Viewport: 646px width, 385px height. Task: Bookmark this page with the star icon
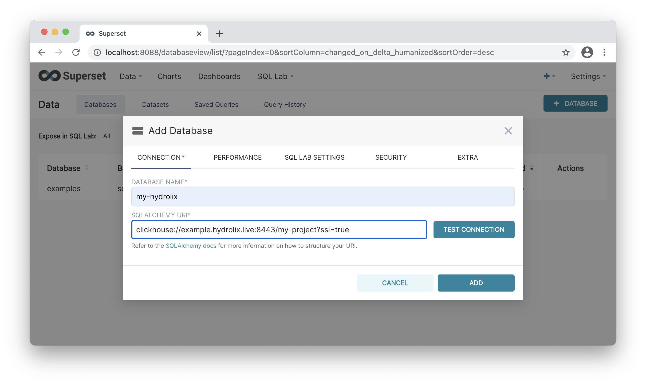[x=566, y=52]
